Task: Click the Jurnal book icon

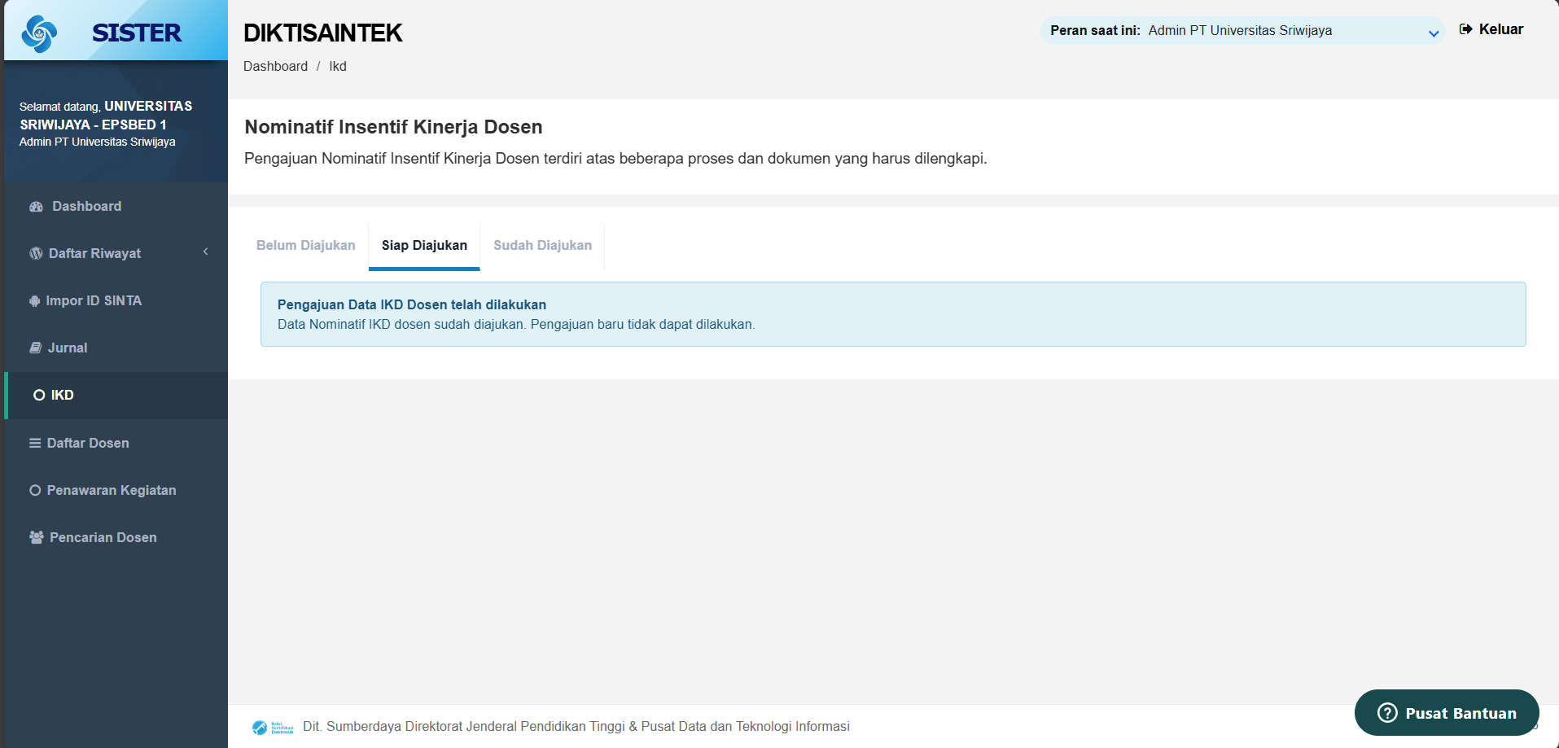Action: [36, 348]
